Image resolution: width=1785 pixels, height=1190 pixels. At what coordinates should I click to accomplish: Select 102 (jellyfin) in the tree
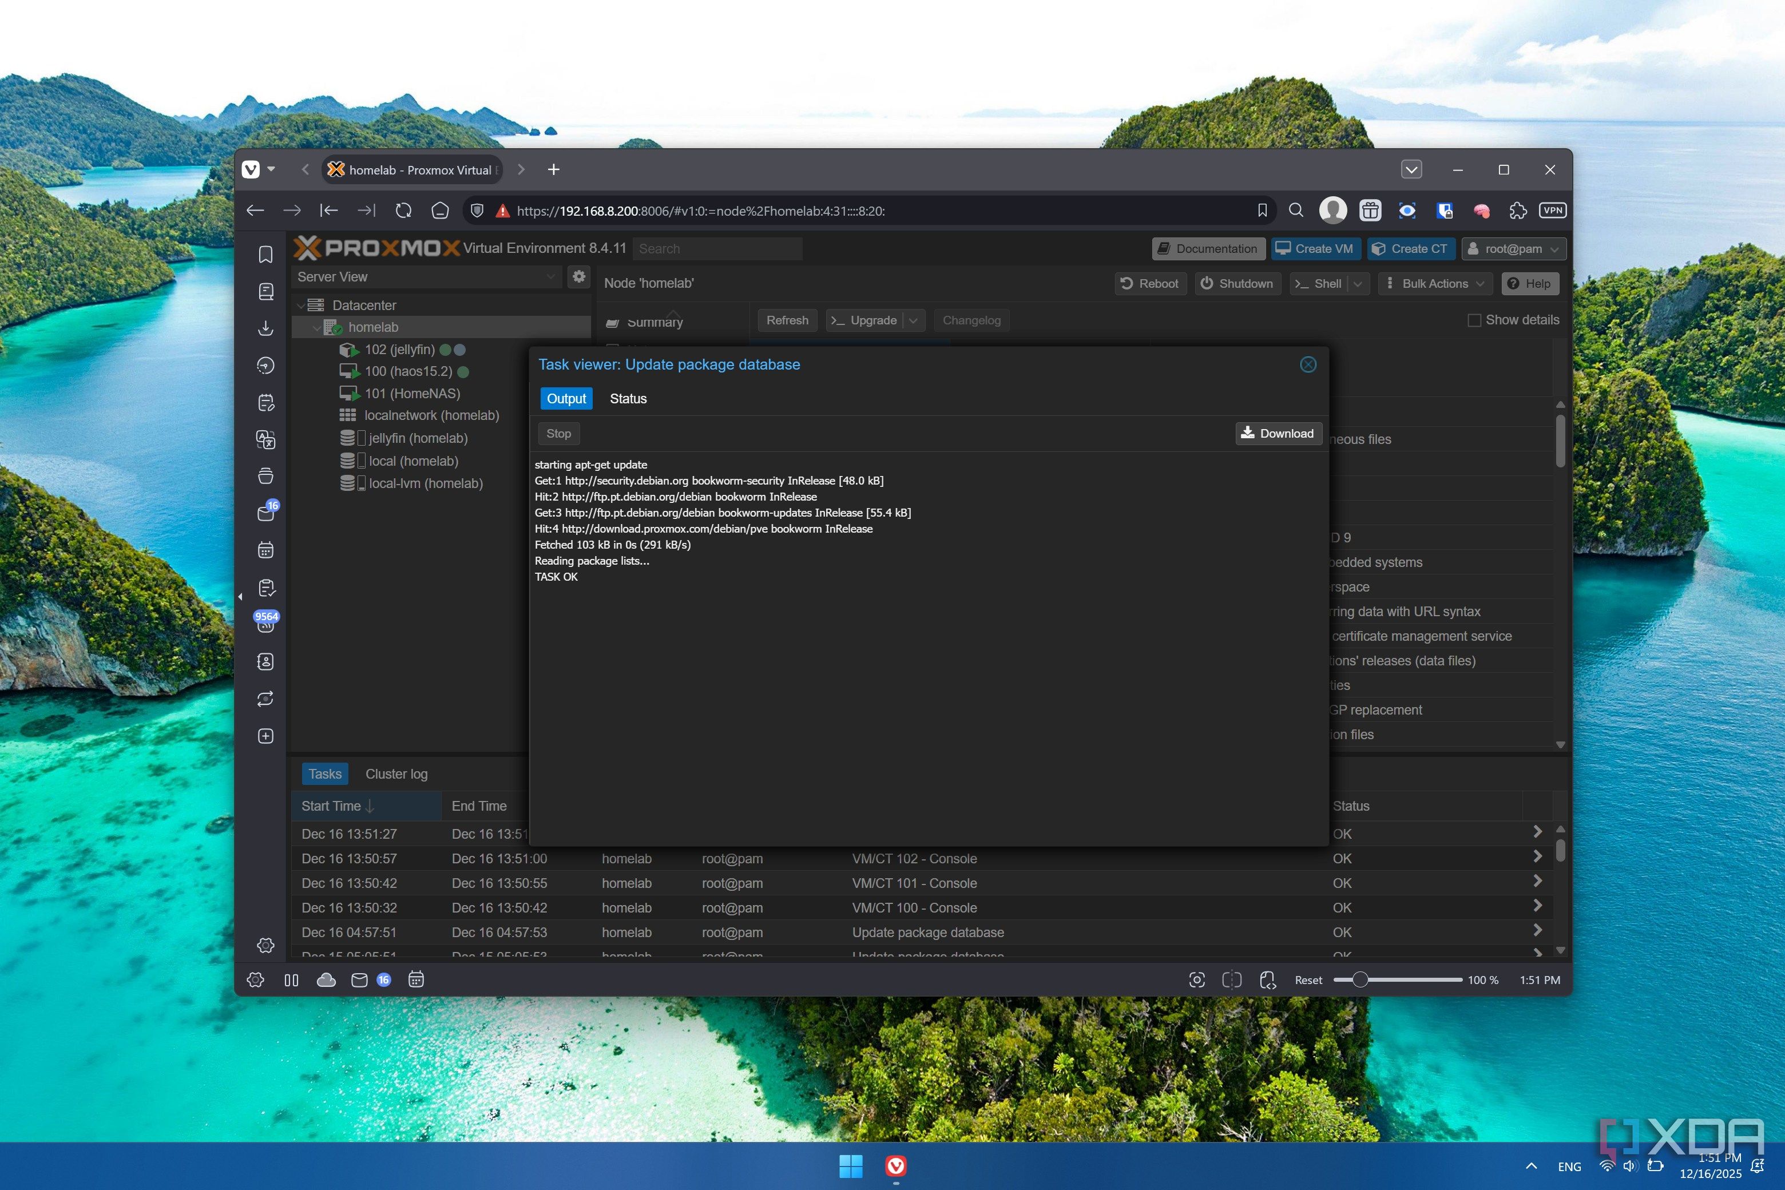[x=400, y=350]
